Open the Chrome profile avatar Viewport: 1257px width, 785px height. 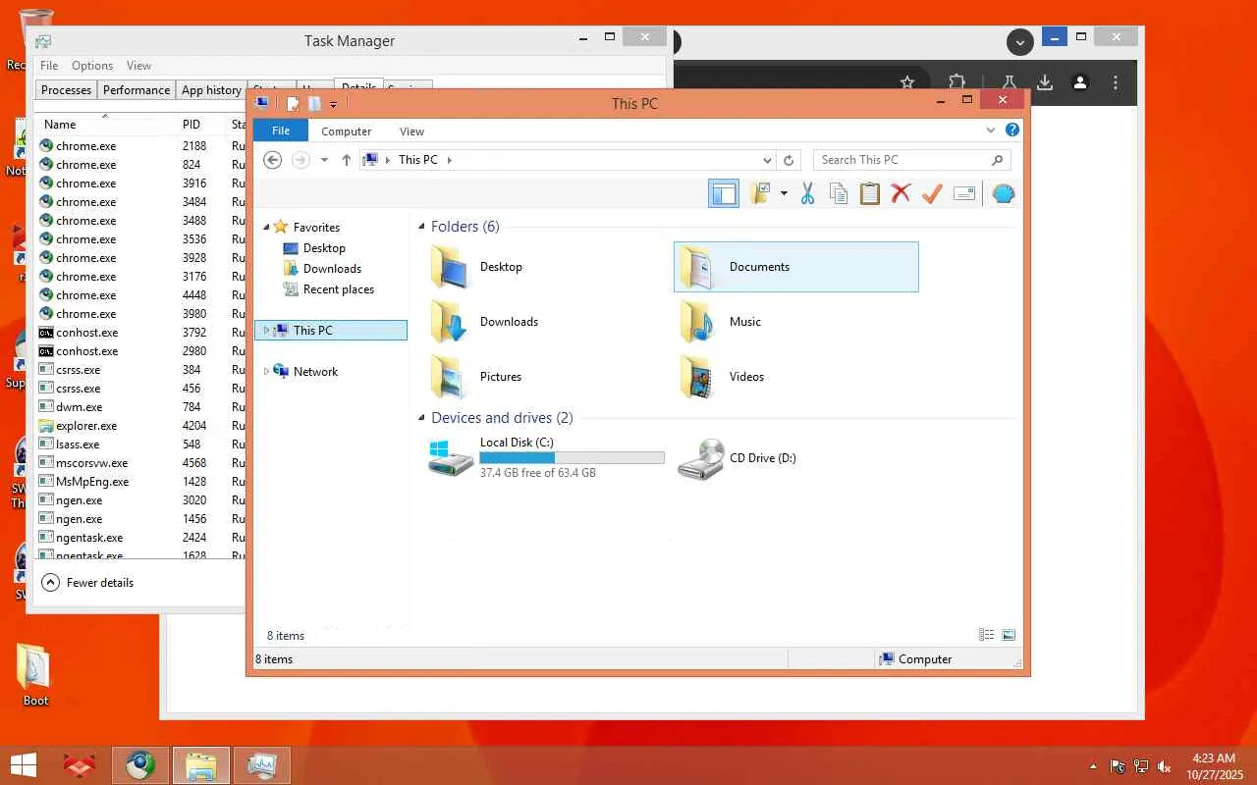[1080, 82]
